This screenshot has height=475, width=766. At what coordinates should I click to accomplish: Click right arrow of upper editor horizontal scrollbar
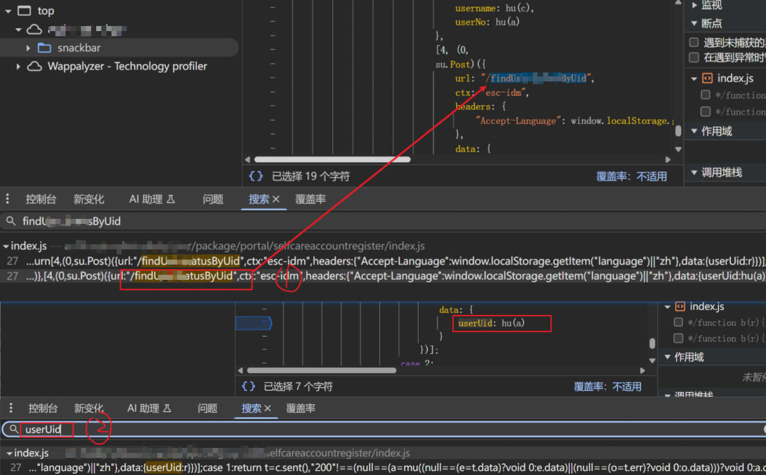(668, 160)
